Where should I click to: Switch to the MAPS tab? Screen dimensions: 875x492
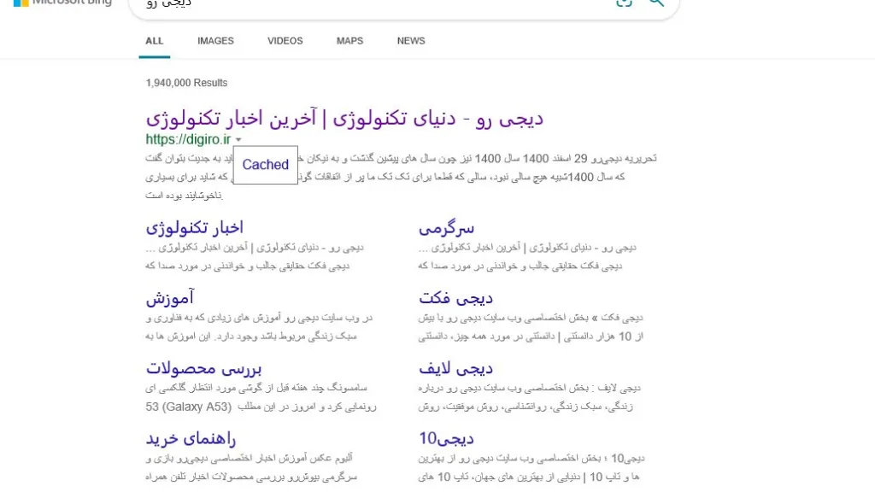coord(349,41)
